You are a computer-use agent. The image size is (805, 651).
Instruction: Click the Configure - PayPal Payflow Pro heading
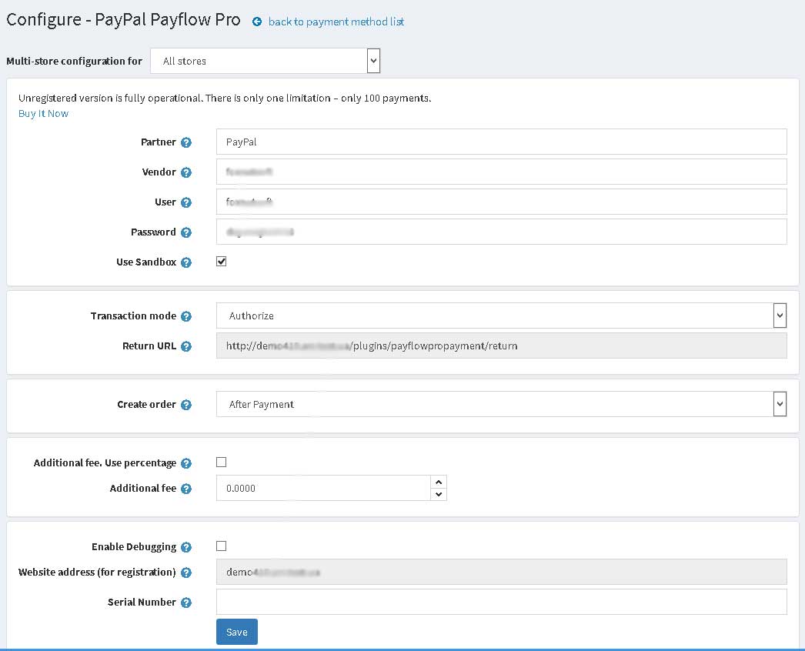[x=123, y=19]
